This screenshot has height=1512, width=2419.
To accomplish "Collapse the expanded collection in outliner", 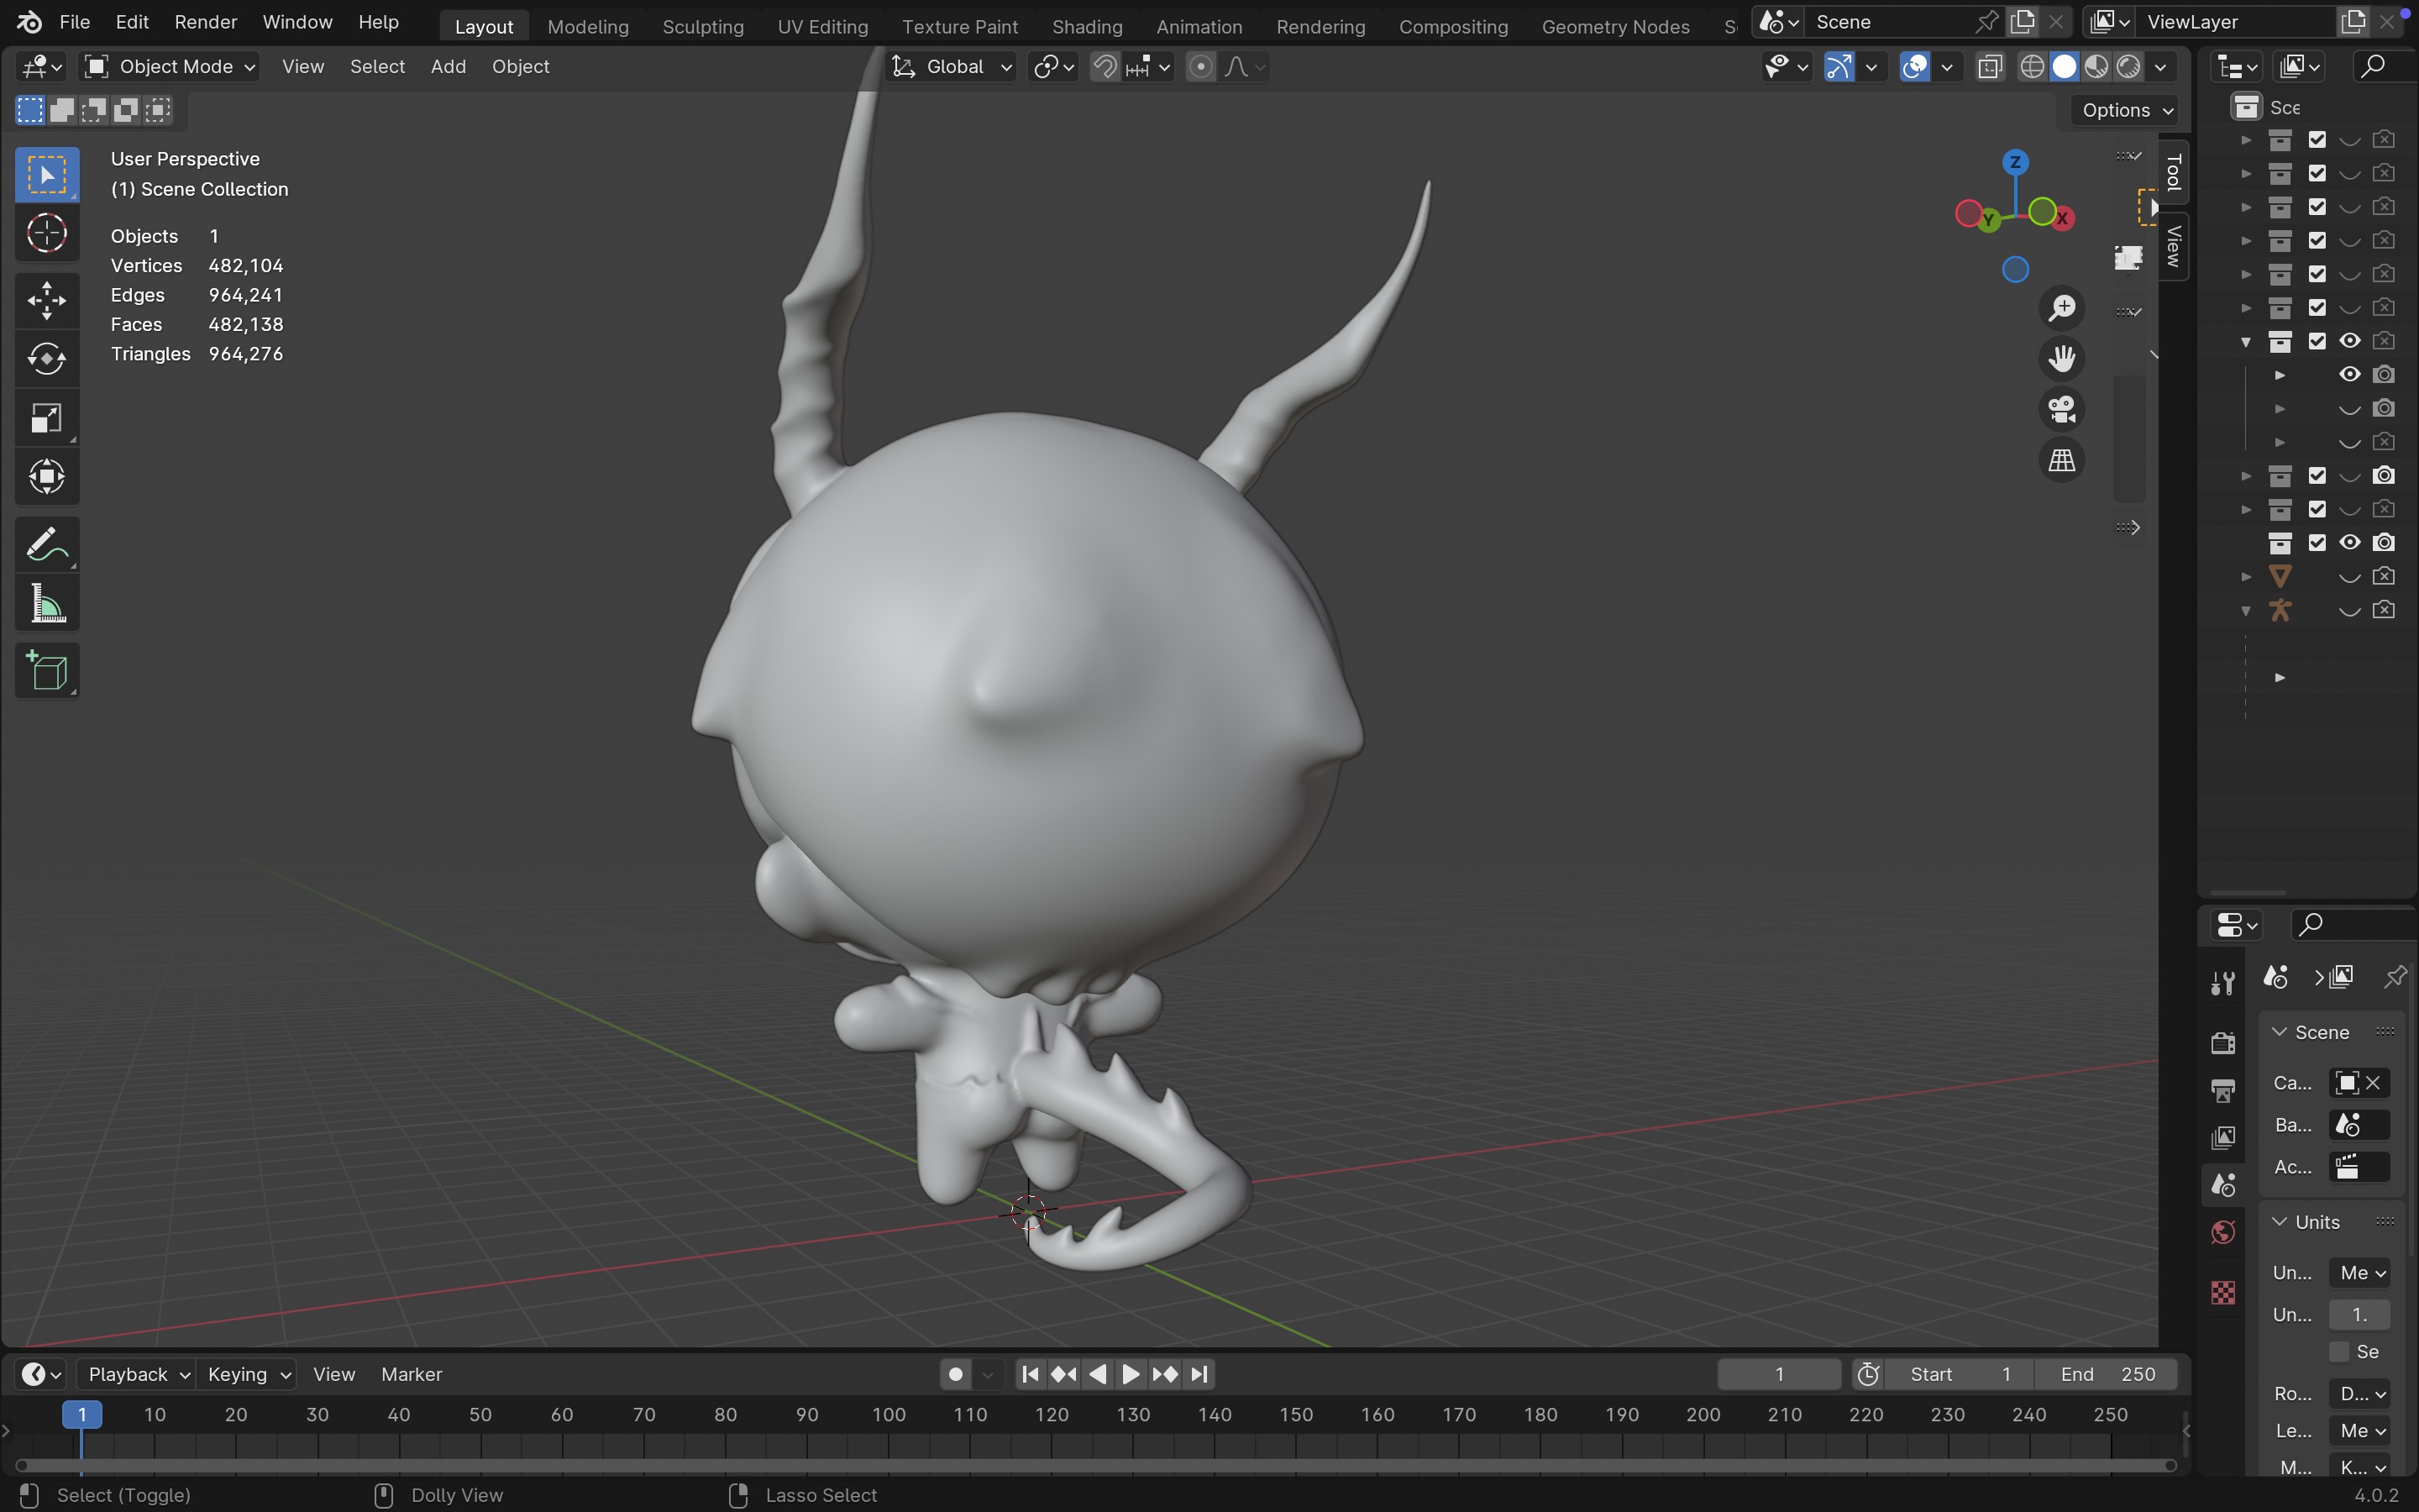I will [2246, 341].
